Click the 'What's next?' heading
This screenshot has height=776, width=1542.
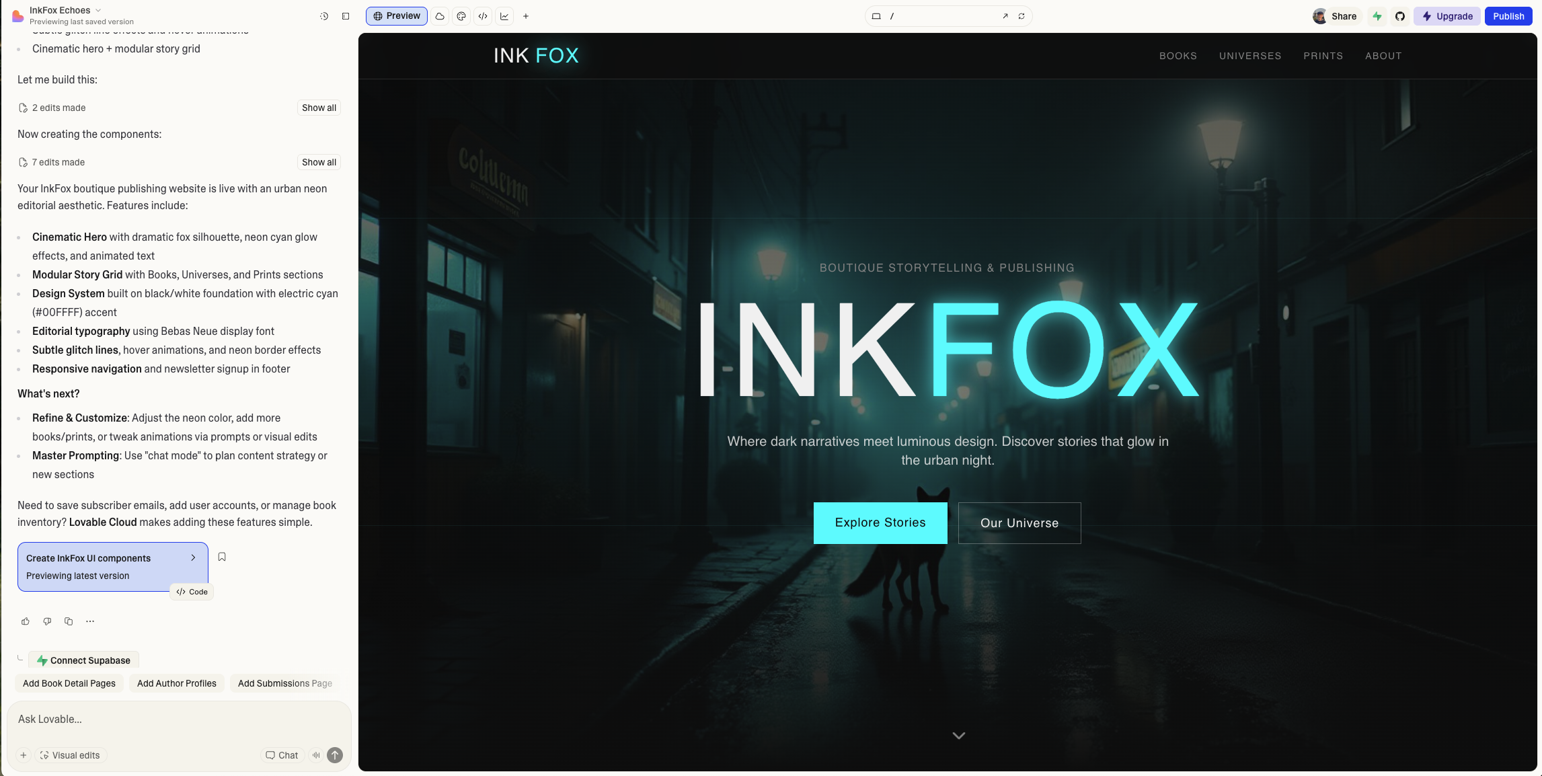point(48,393)
